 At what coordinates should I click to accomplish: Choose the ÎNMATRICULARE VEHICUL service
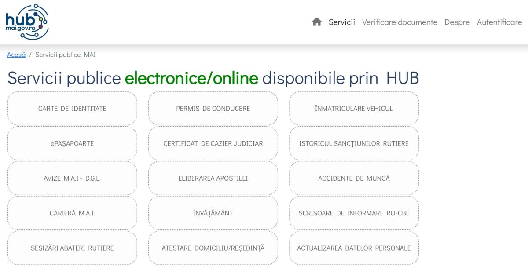point(354,109)
